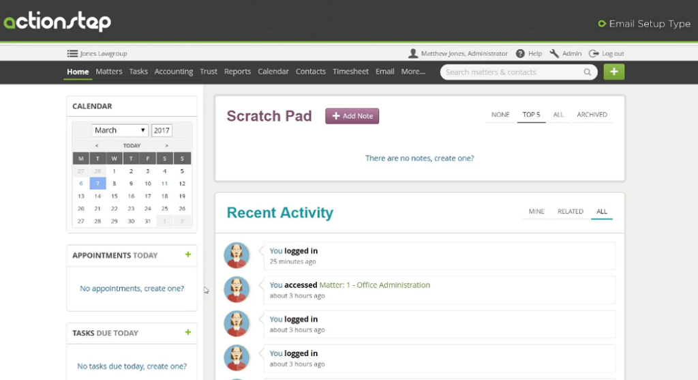Open the Accounting menu
The height and width of the screenshot is (380, 698).
tap(174, 71)
